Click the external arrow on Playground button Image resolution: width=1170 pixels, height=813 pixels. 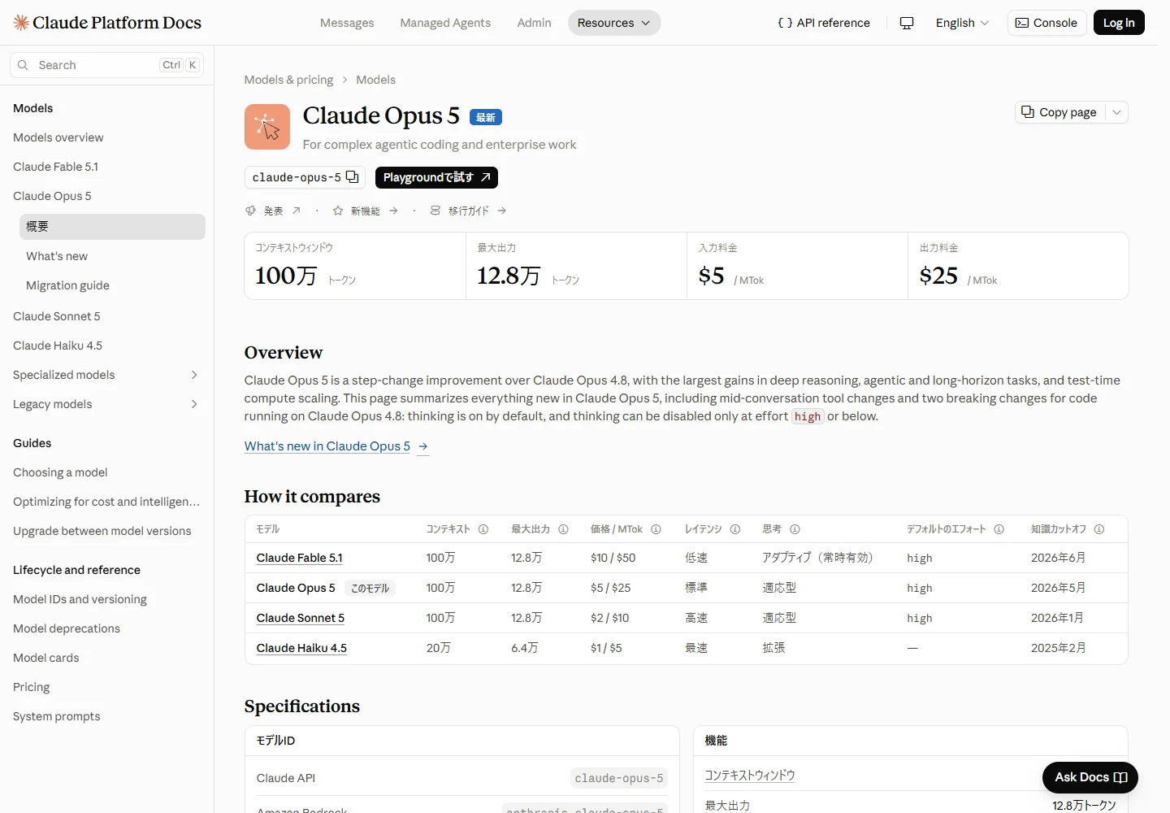coord(486,177)
